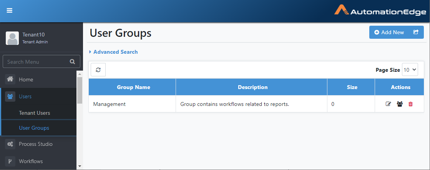The image size is (430, 170).
Task: Click the AutomationEdge logo
Action: click(380, 10)
